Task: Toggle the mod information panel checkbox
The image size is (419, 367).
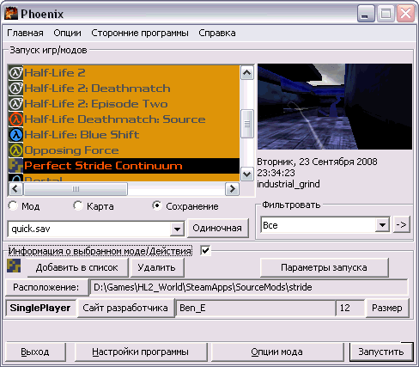Action: (x=205, y=251)
